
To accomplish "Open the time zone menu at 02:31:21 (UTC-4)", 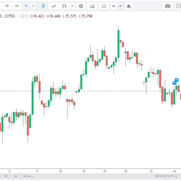I will (166, 176).
